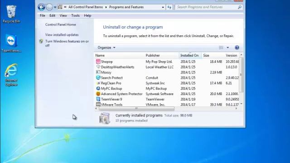This screenshot has height=163, width=290.
Task: Open recent pages dropdown arrow next to Forward
Action: click(55, 7)
